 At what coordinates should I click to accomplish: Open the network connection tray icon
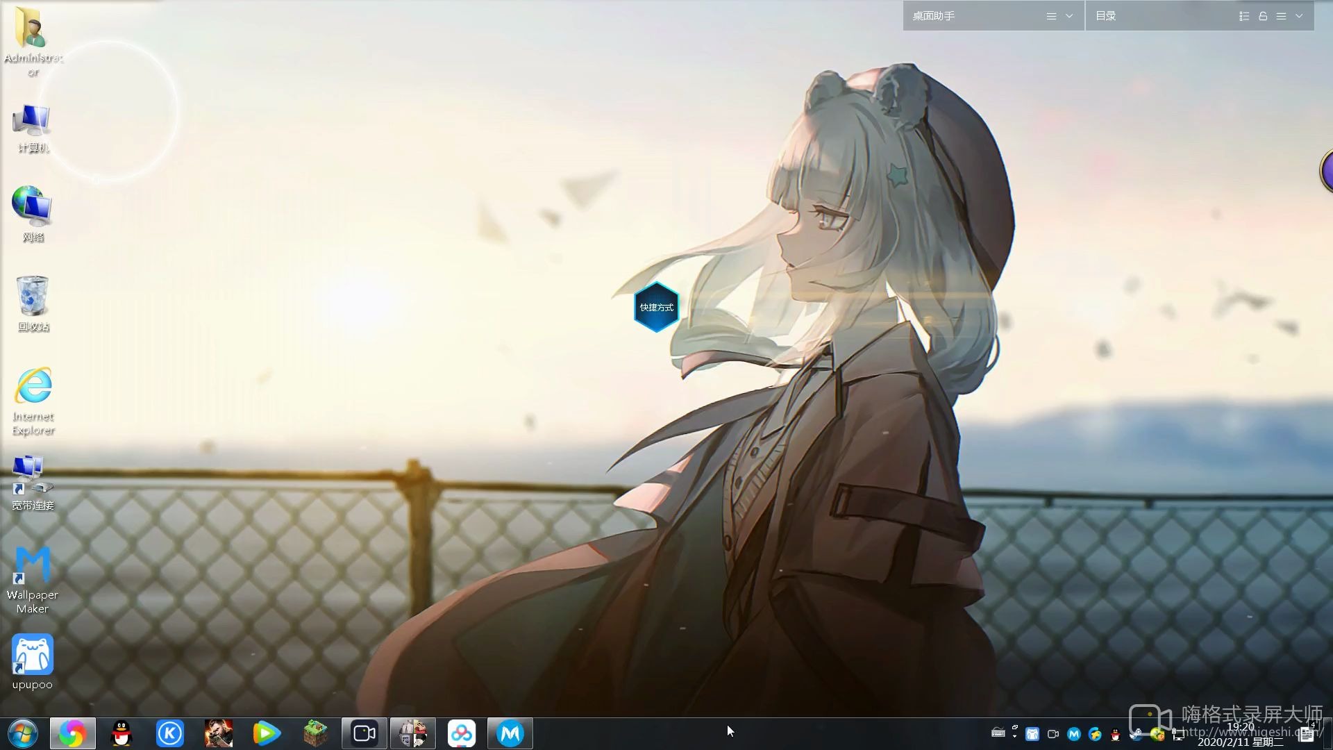tap(1178, 734)
